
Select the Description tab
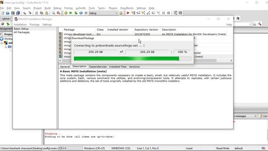tap(80, 66)
